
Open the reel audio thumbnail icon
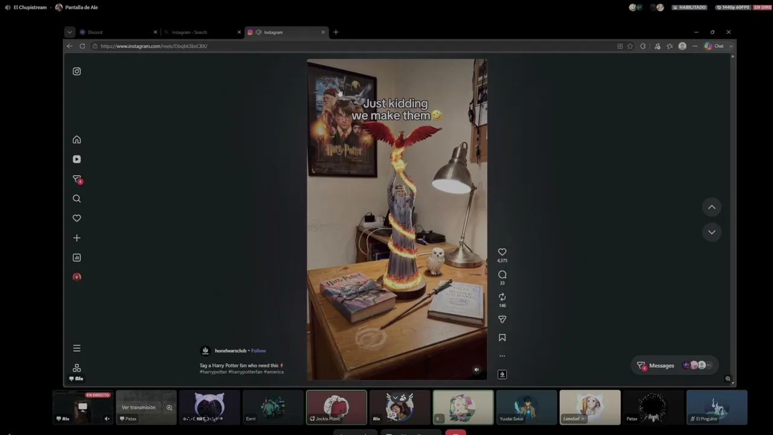(x=502, y=375)
